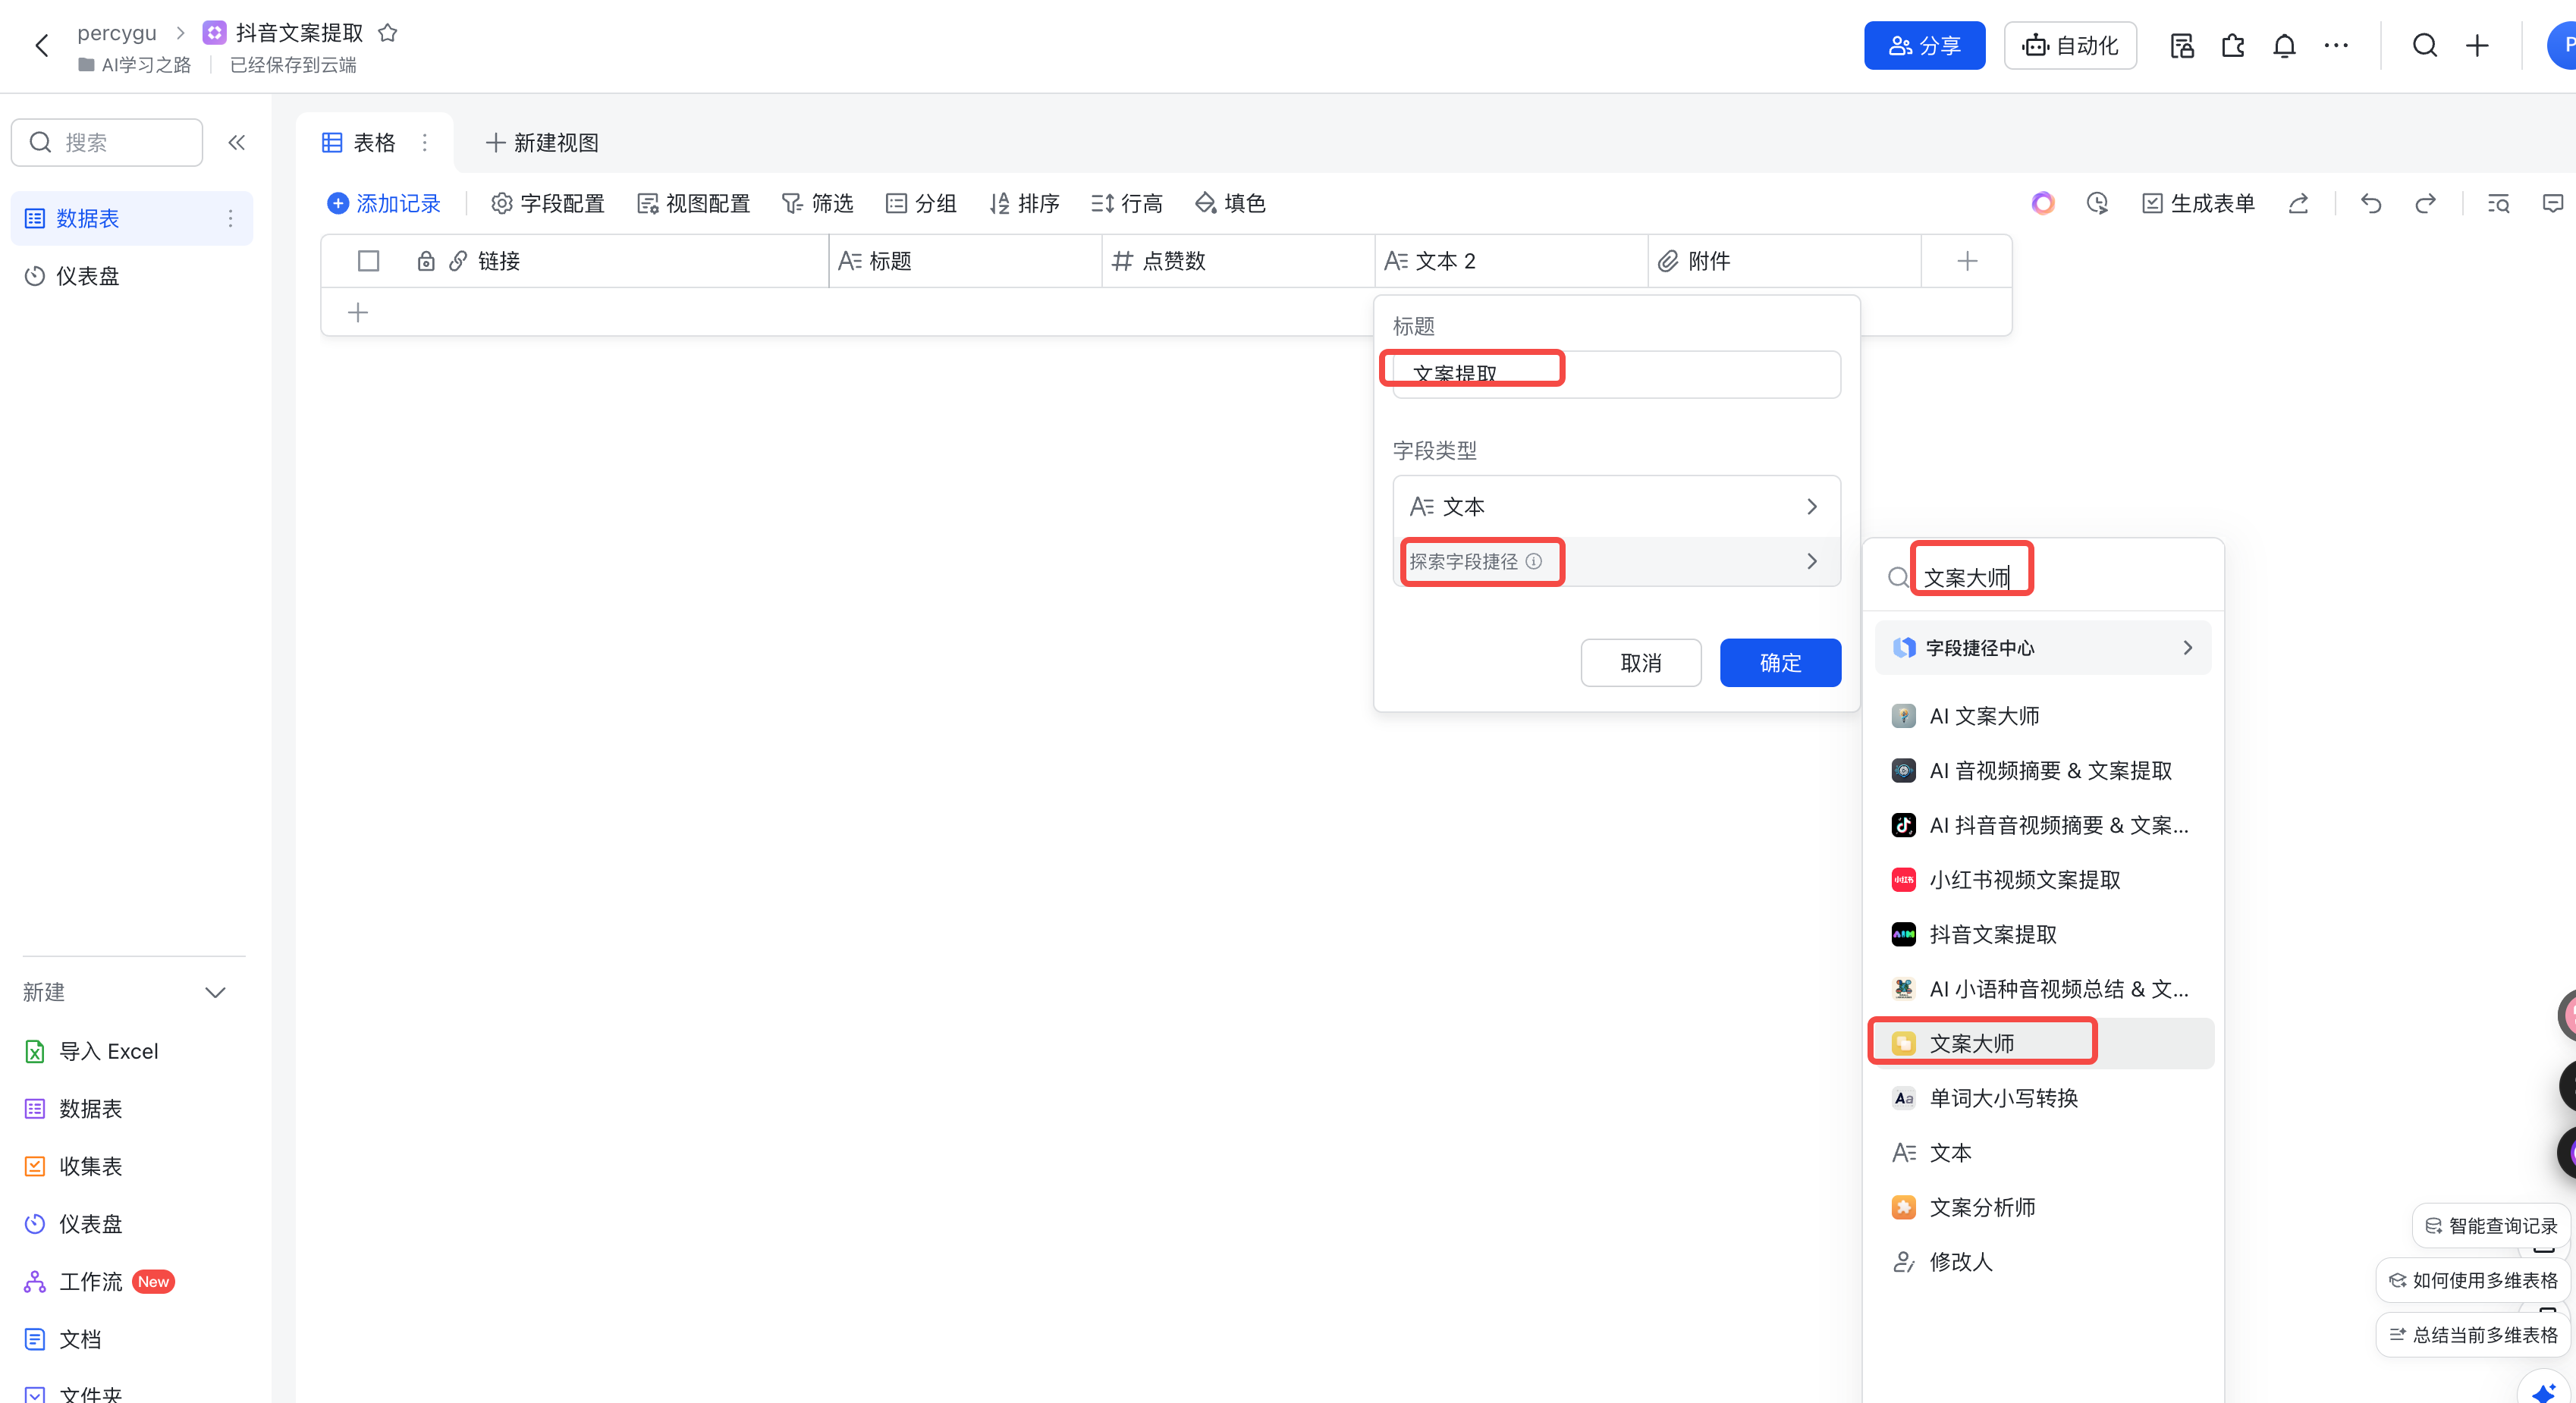
Task: Cancel field editing with 取消
Action: 1641,663
